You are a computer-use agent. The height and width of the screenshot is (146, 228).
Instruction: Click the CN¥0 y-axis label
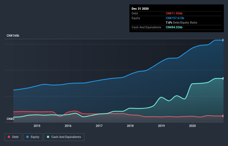[11, 119]
